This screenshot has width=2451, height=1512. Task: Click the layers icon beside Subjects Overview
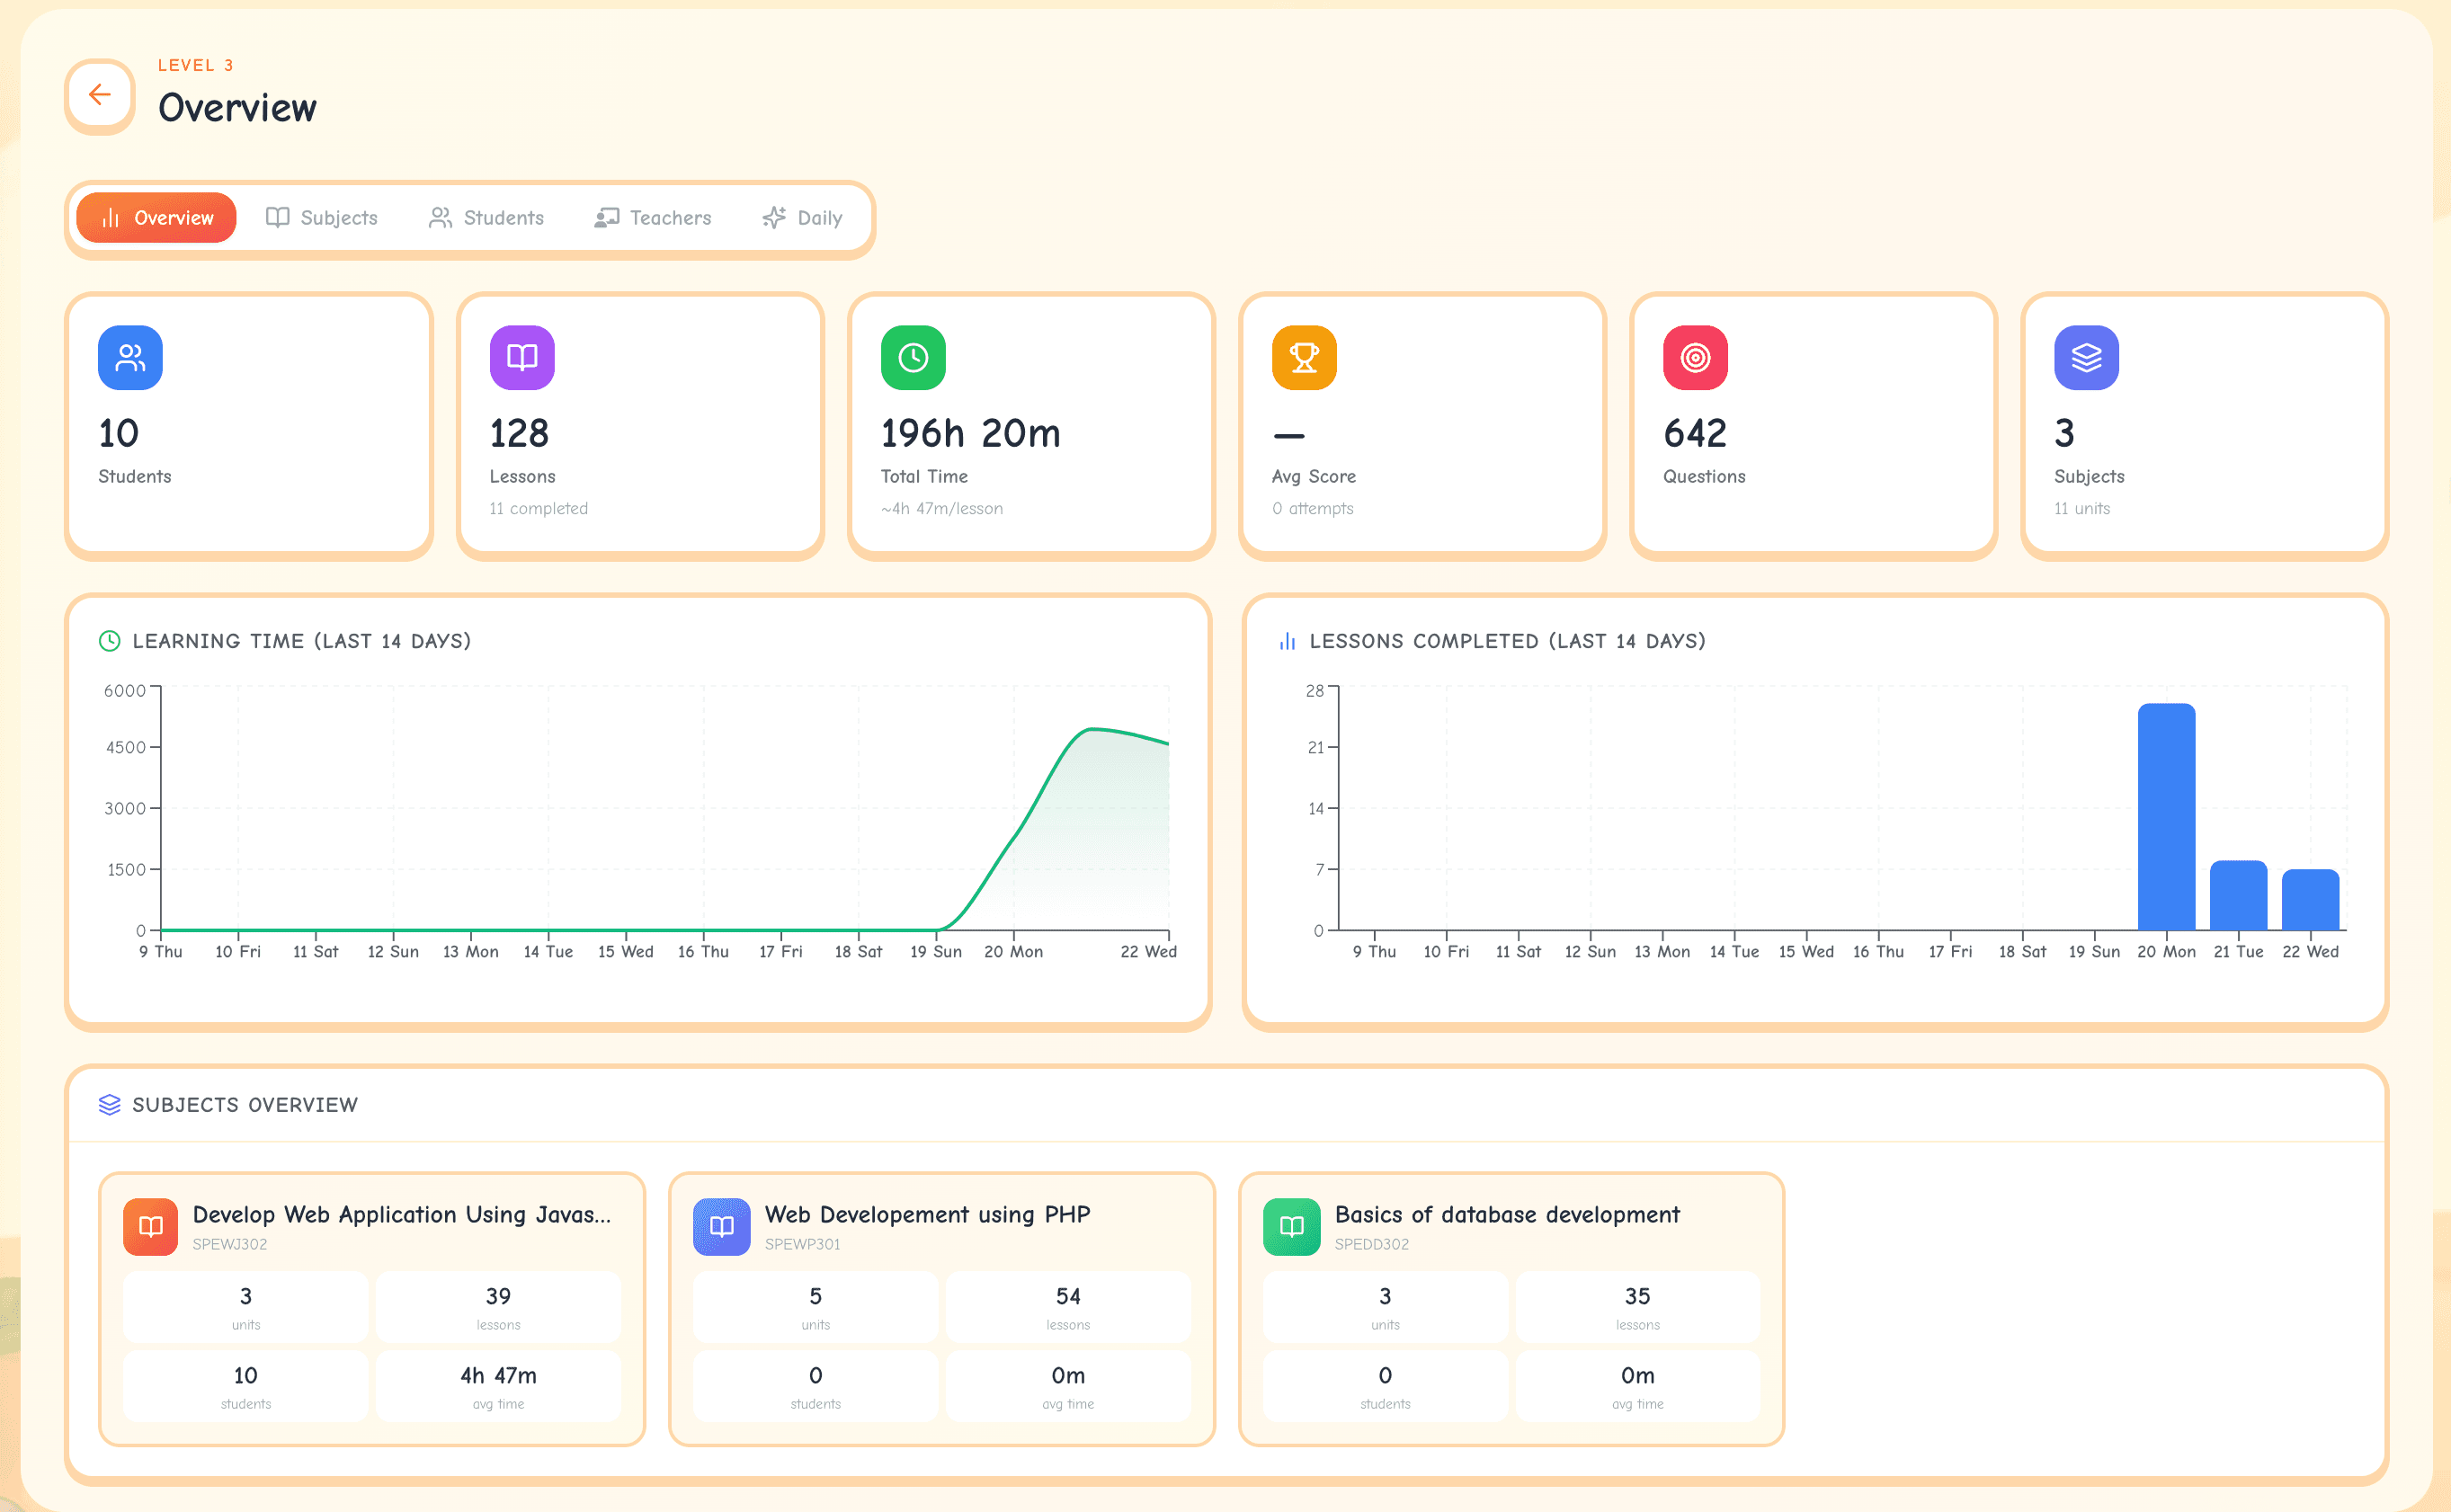(x=110, y=1105)
